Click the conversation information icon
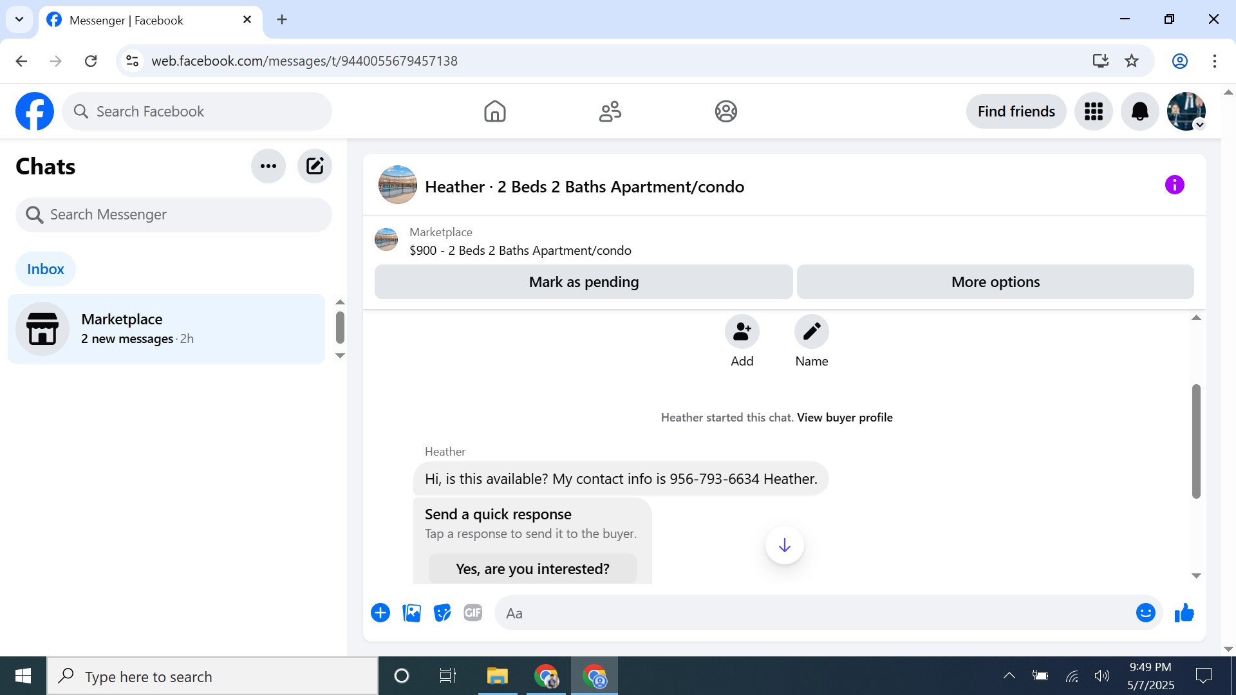 point(1174,185)
